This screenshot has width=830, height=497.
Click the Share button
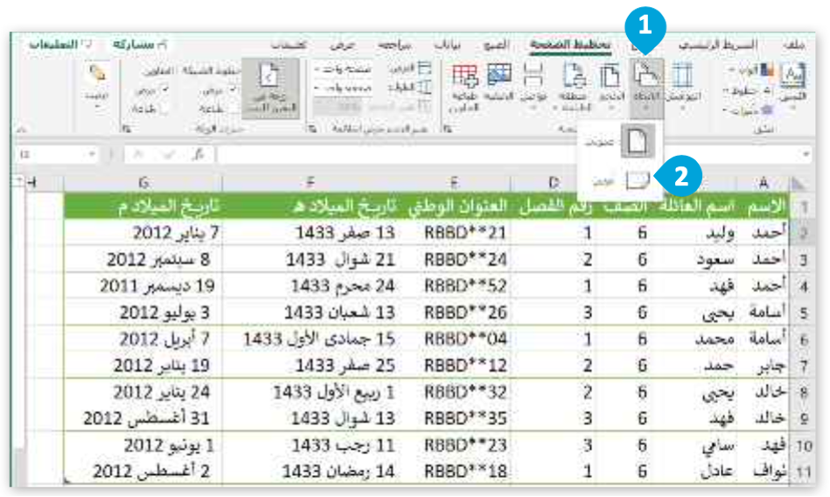139,45
